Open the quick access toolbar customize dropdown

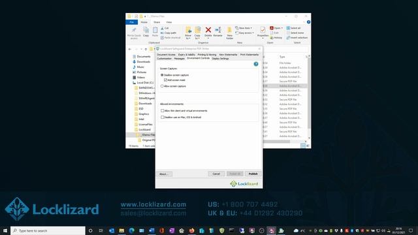[145, 16]
